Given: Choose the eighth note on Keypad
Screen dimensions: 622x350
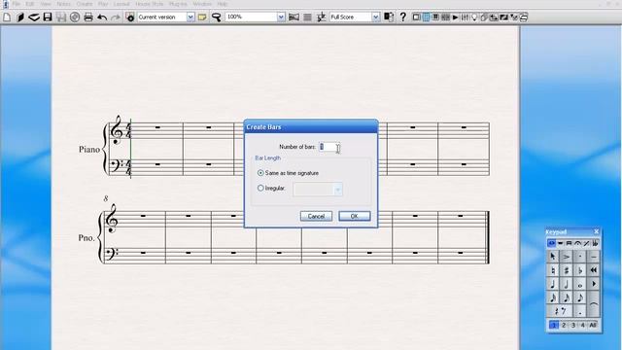Looking at the screenshot, I should 579,297.
